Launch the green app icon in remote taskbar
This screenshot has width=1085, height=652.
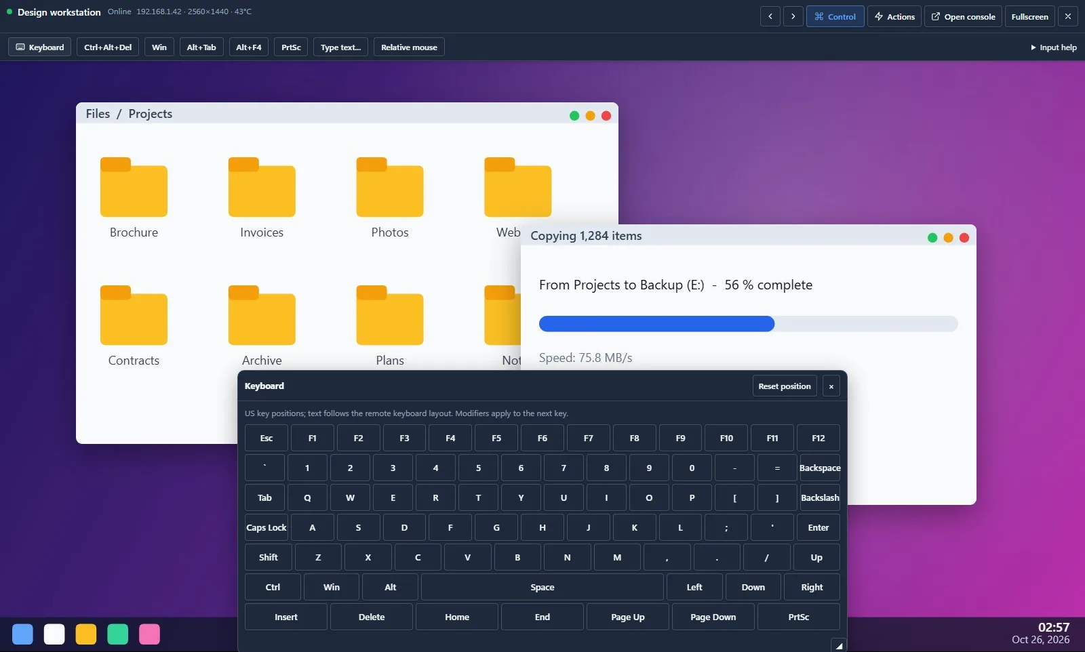click(118, 634)
